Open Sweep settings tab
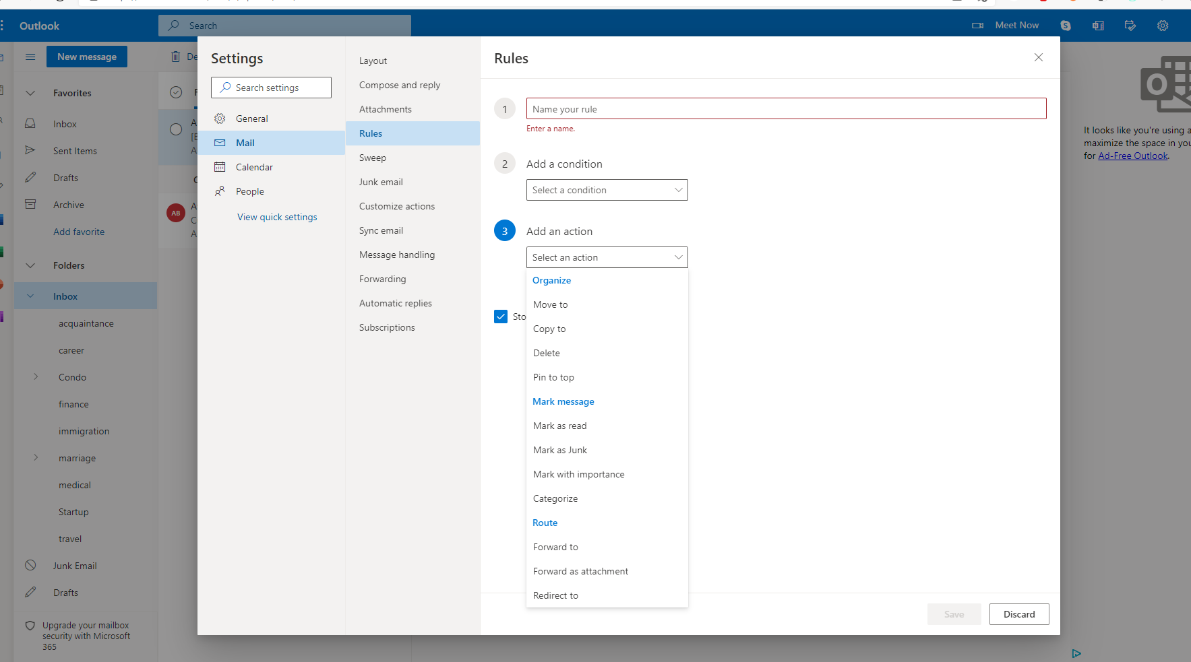The width and height of the screenshot is (1191, 662). click(x=413, y=158)
